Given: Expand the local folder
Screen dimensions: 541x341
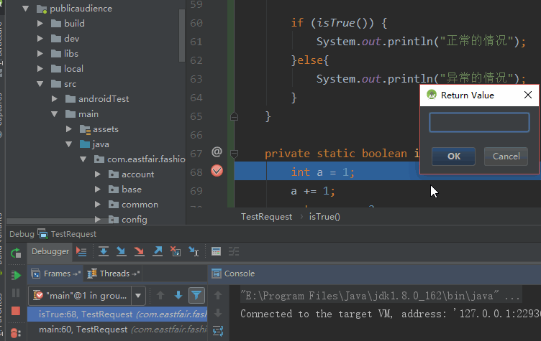Looking at the screenshot, I should pyautogui.click(x=40, y=69).
